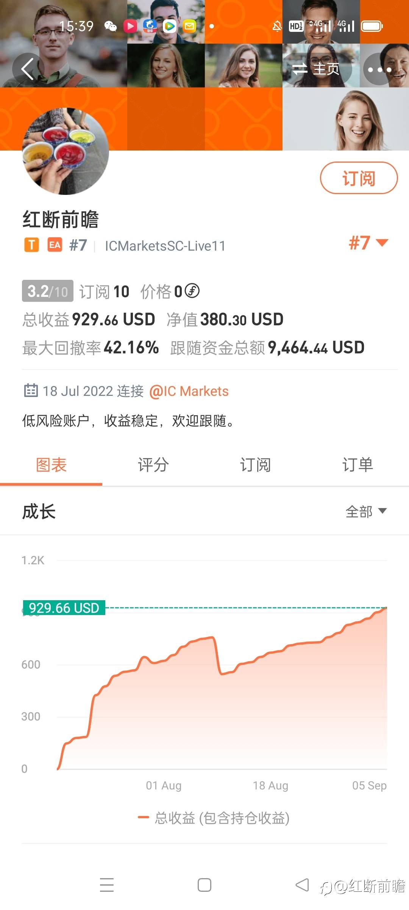
Task: Tap the Android recent apps menu icon
Action: click(107, 885)
